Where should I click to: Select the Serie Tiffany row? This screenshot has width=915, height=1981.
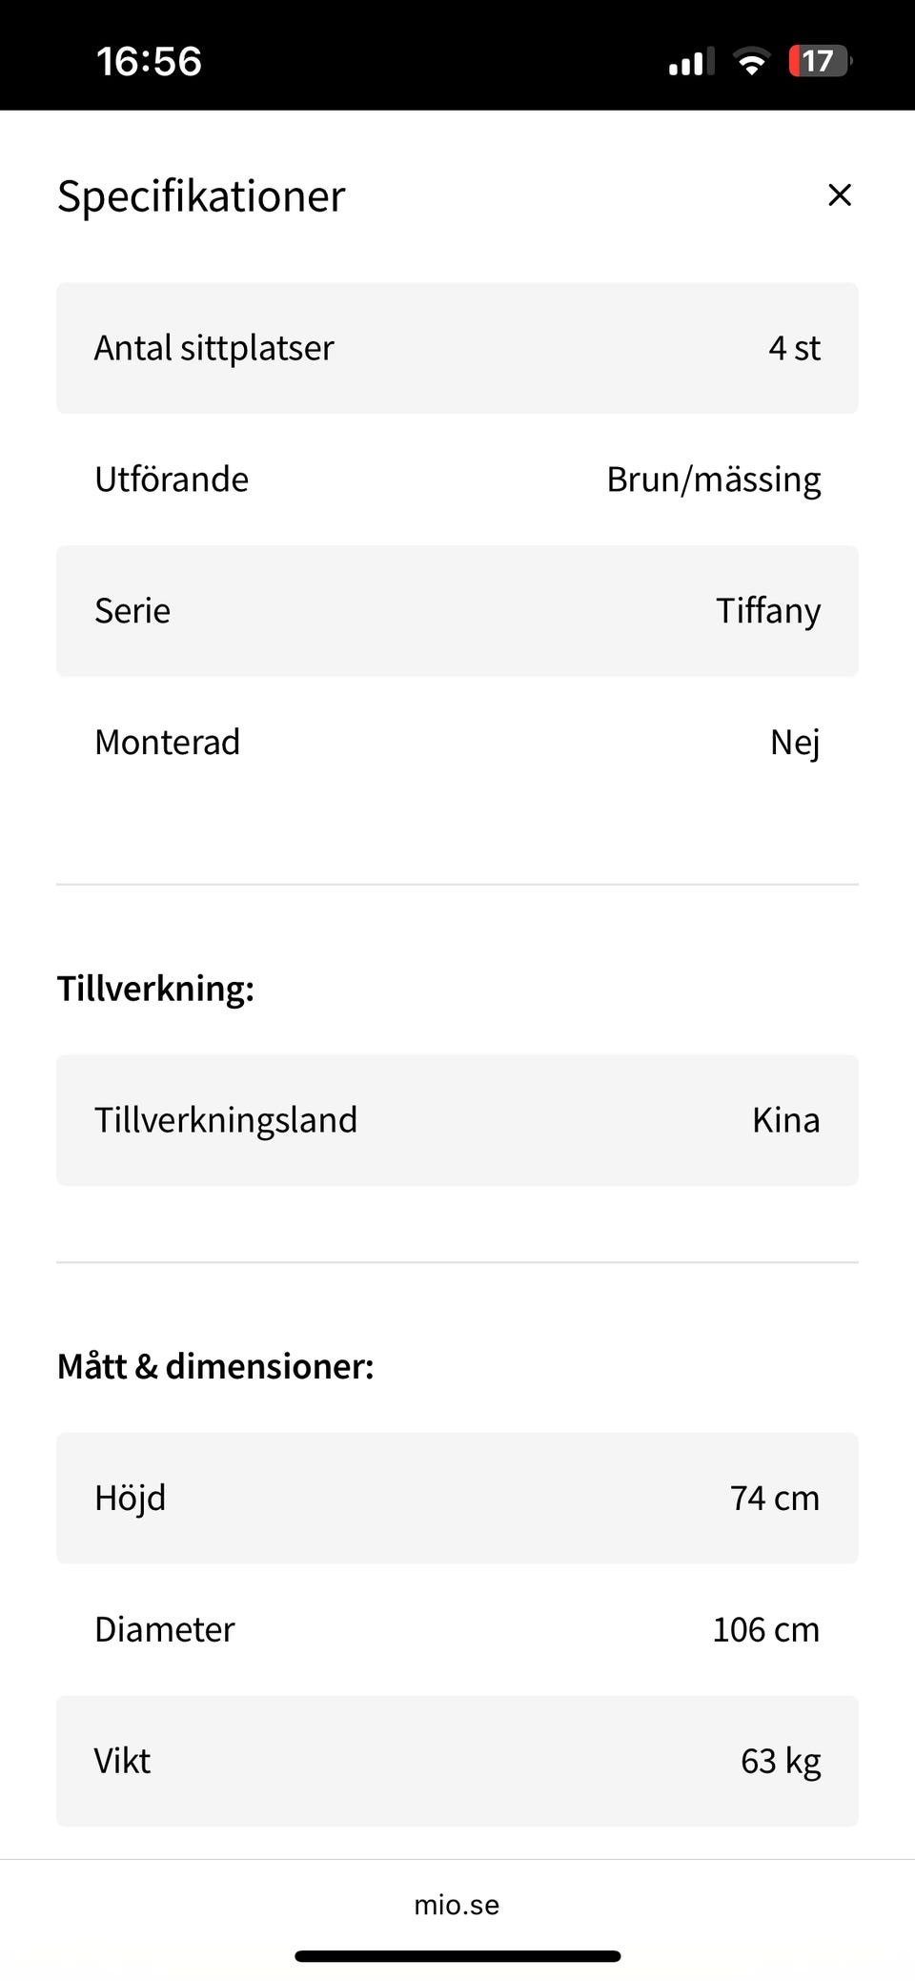point(457,611)
